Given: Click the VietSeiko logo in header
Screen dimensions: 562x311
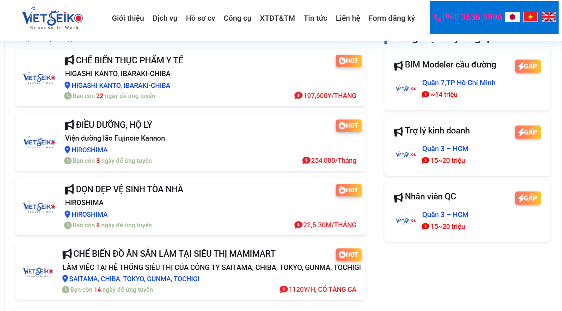Looking at the screenshot, I should pyautogui.click(x=52, y=18).
